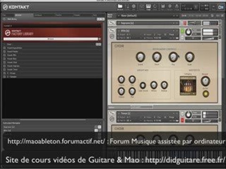Click the refresh icon beside Add Library

pyautogui.click(x=4, y=19)
